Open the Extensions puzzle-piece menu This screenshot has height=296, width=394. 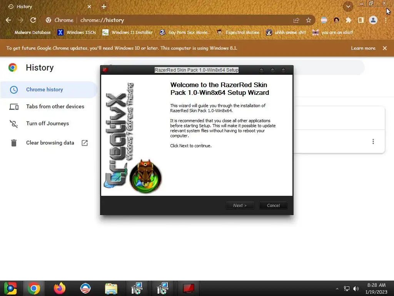[348, 20]
